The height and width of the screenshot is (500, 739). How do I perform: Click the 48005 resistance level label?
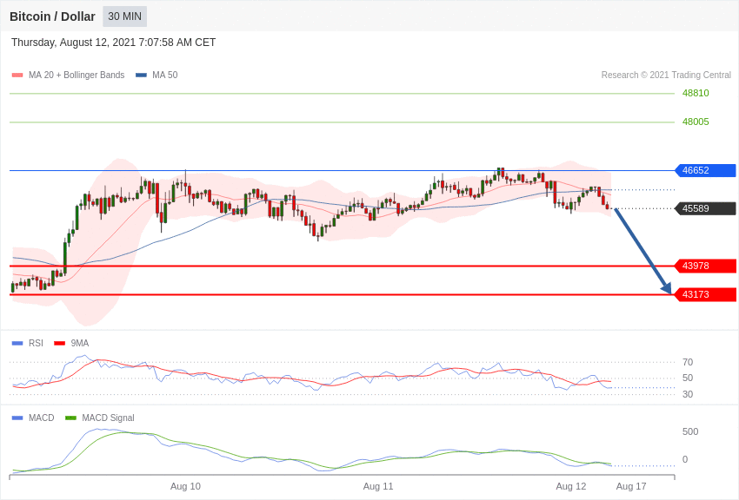(x=696, y=122)
